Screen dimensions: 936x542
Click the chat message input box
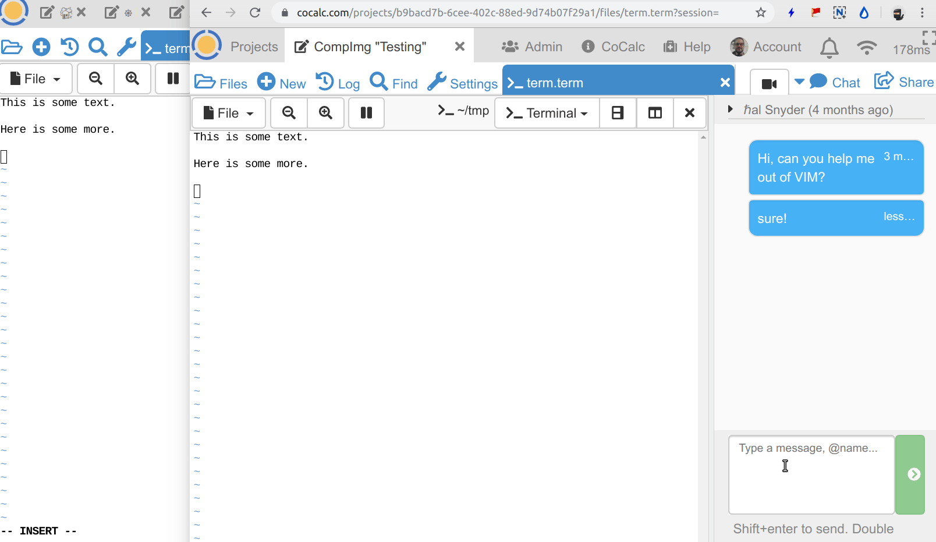coord(811,474)
